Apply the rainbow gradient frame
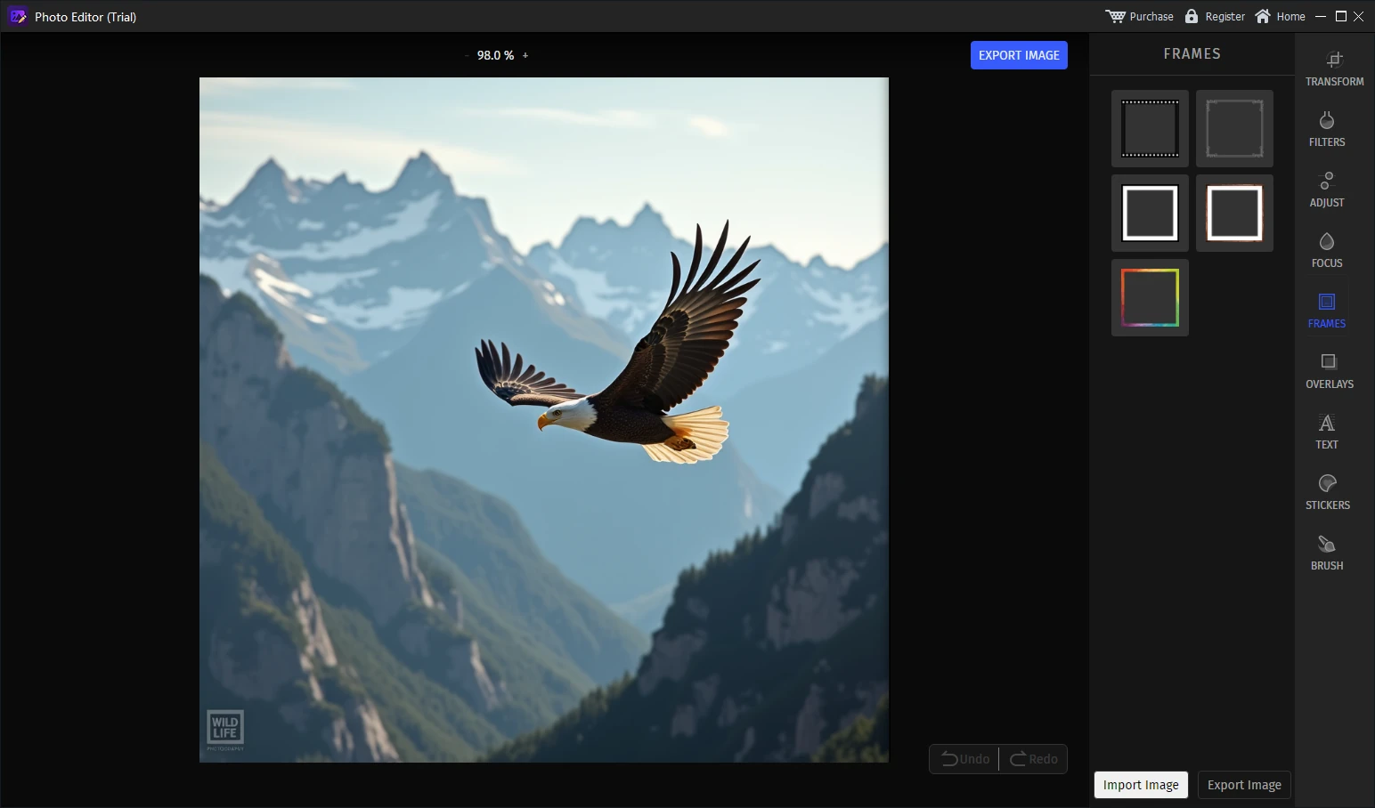The width and height of the screenshot is (1375, 808). pos(1150,297)
